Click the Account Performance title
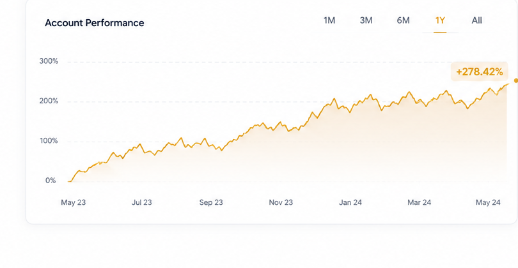This screenshot has height=268, width=518. (95, 23)
